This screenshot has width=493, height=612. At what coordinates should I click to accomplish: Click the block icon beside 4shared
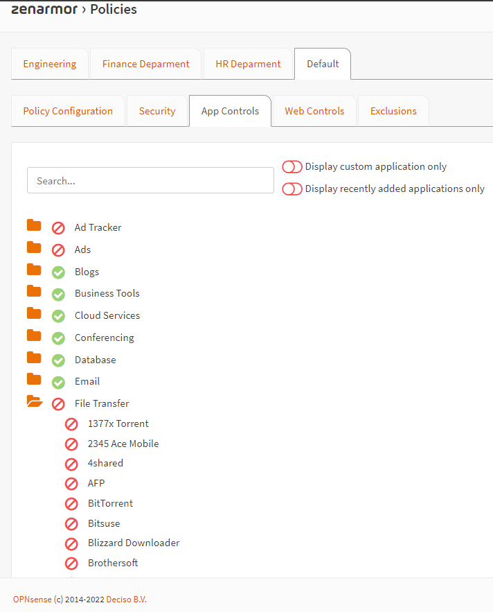pos(71,464)
